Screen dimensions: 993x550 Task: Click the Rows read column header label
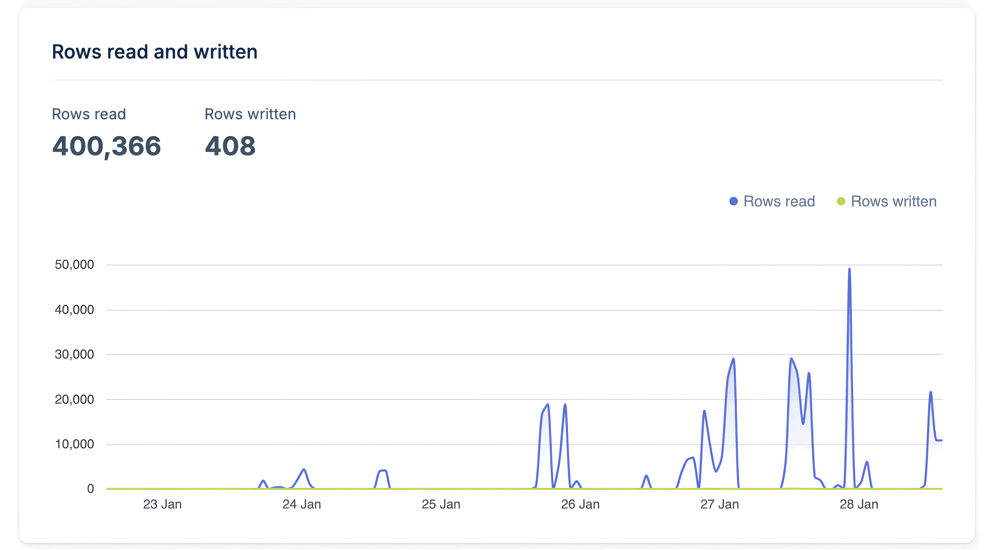pyautogui.click(x=89, y=114)
